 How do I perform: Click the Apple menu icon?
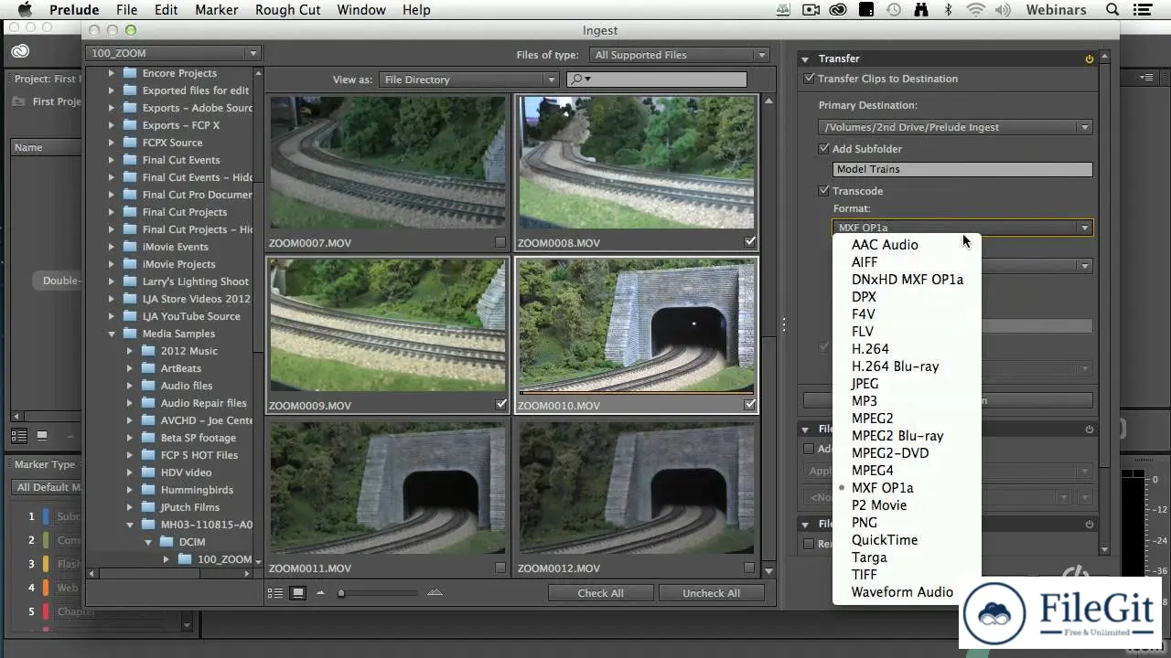click(25, 10)
